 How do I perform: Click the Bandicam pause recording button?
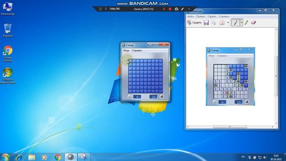point(164,9)
